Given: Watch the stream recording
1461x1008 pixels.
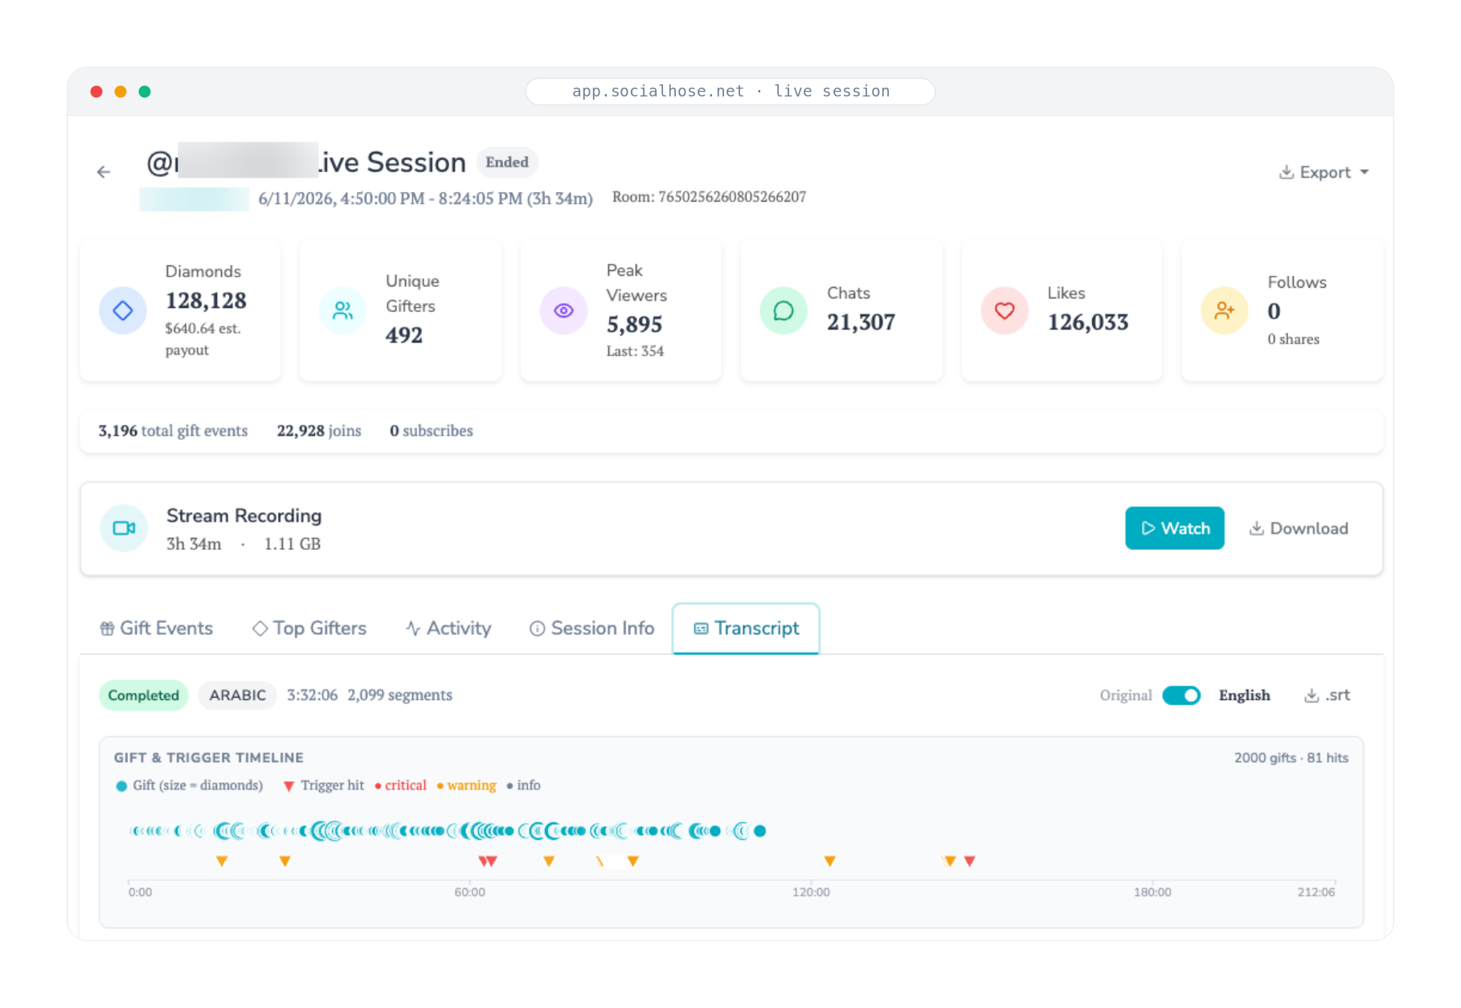Looking at the screenshot, I should [x=1174, y=528].
